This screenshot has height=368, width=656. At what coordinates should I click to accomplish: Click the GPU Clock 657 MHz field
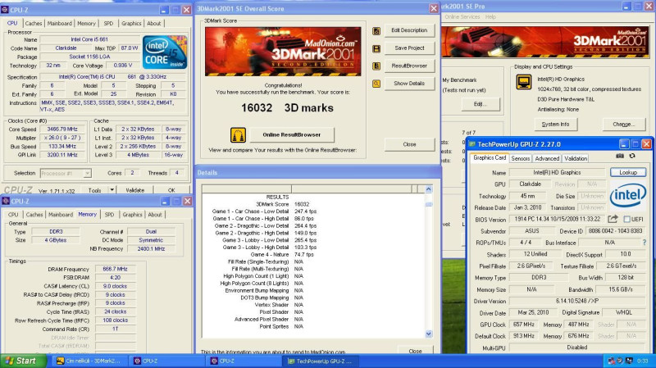pyautogui.click(x=523, y=325)
